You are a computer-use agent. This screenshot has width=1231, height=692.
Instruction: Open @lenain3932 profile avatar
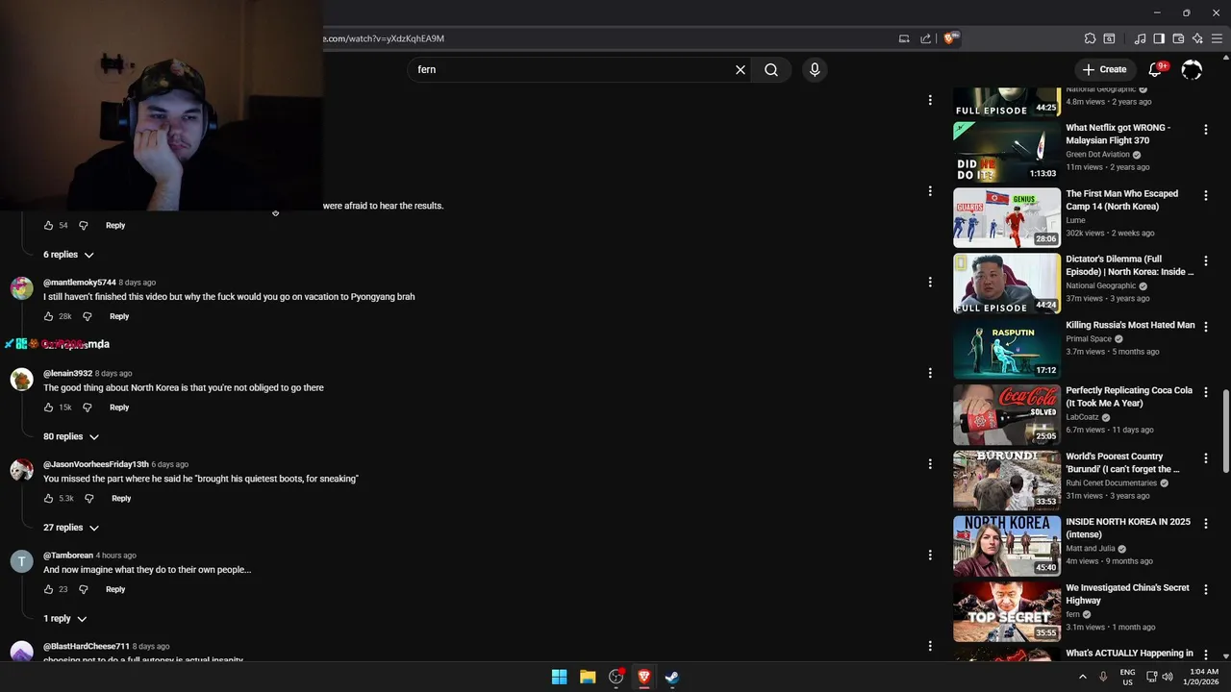point(21,381)
